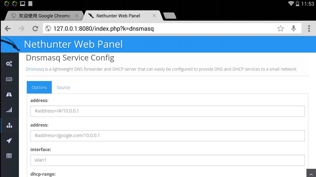Launch the rocket icon in sidebar

9,141
